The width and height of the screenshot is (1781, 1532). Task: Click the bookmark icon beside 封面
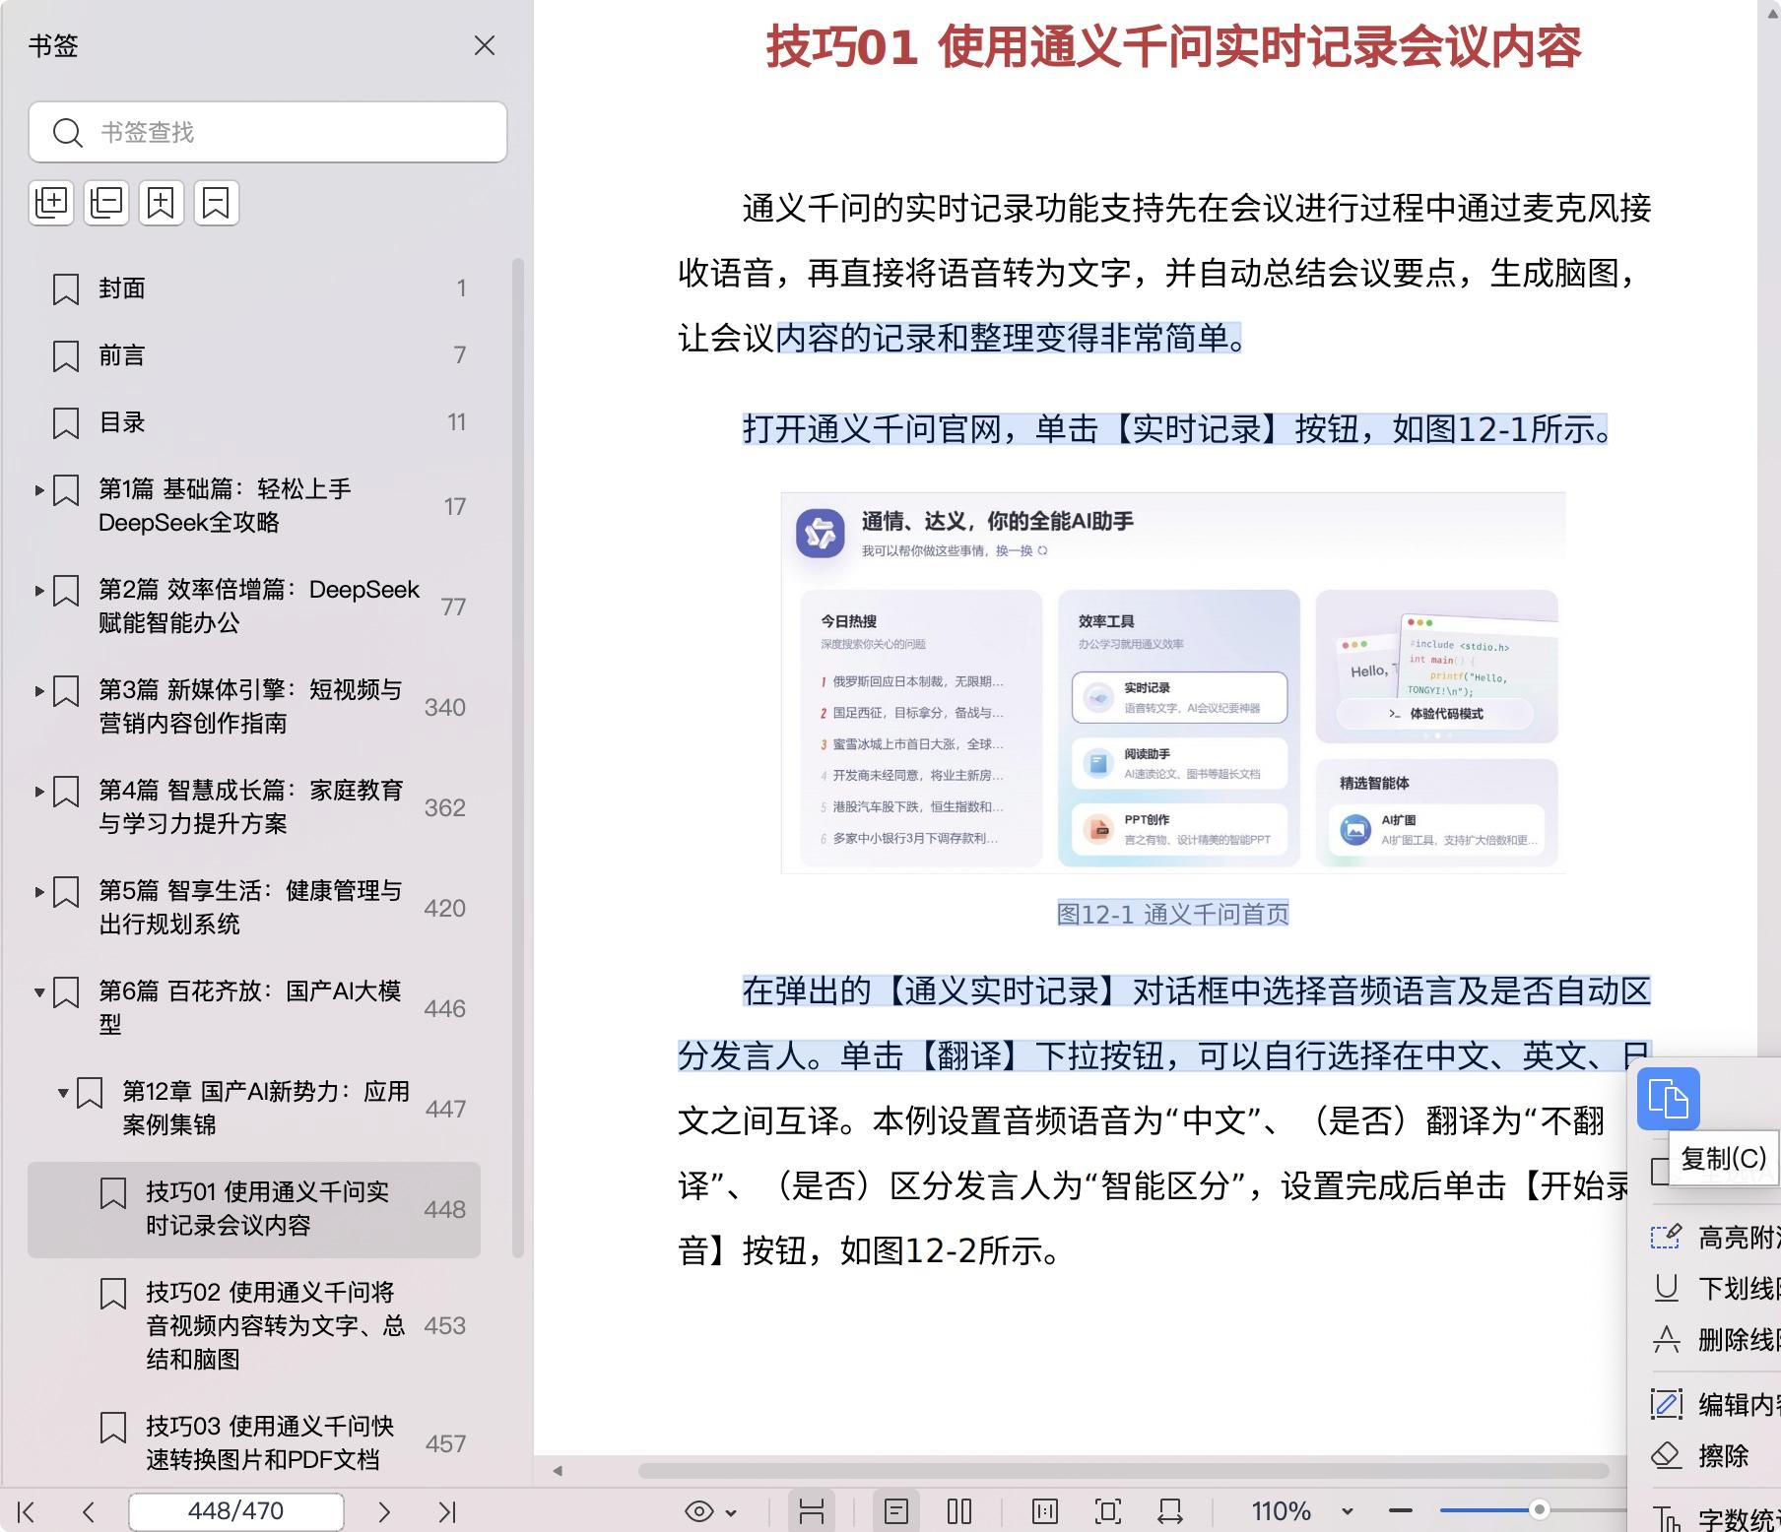[x=66, y=289]
